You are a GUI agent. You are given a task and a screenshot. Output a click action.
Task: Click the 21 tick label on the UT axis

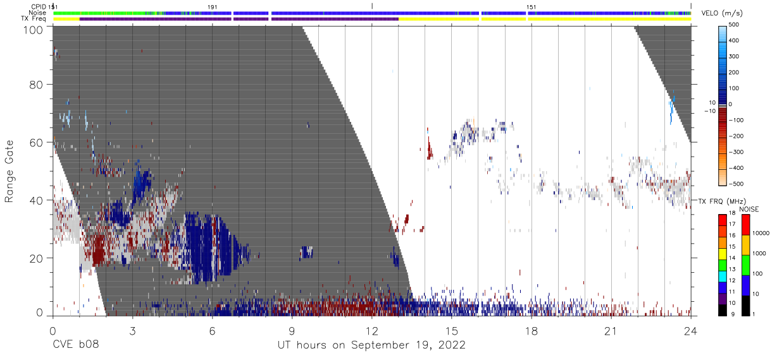pyautogui.click(x=611, y=330)
